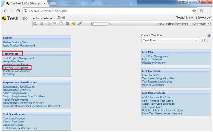Open Test Cases Assigned to Me link
Screen dimensions: 213x132
pos(158,78)
